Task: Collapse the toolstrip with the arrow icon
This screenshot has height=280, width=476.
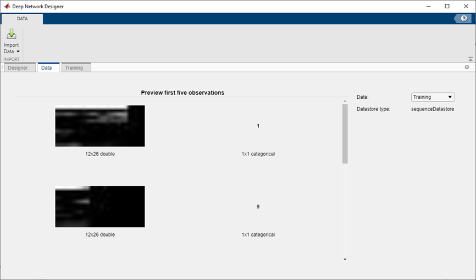Action: (471, 59)
